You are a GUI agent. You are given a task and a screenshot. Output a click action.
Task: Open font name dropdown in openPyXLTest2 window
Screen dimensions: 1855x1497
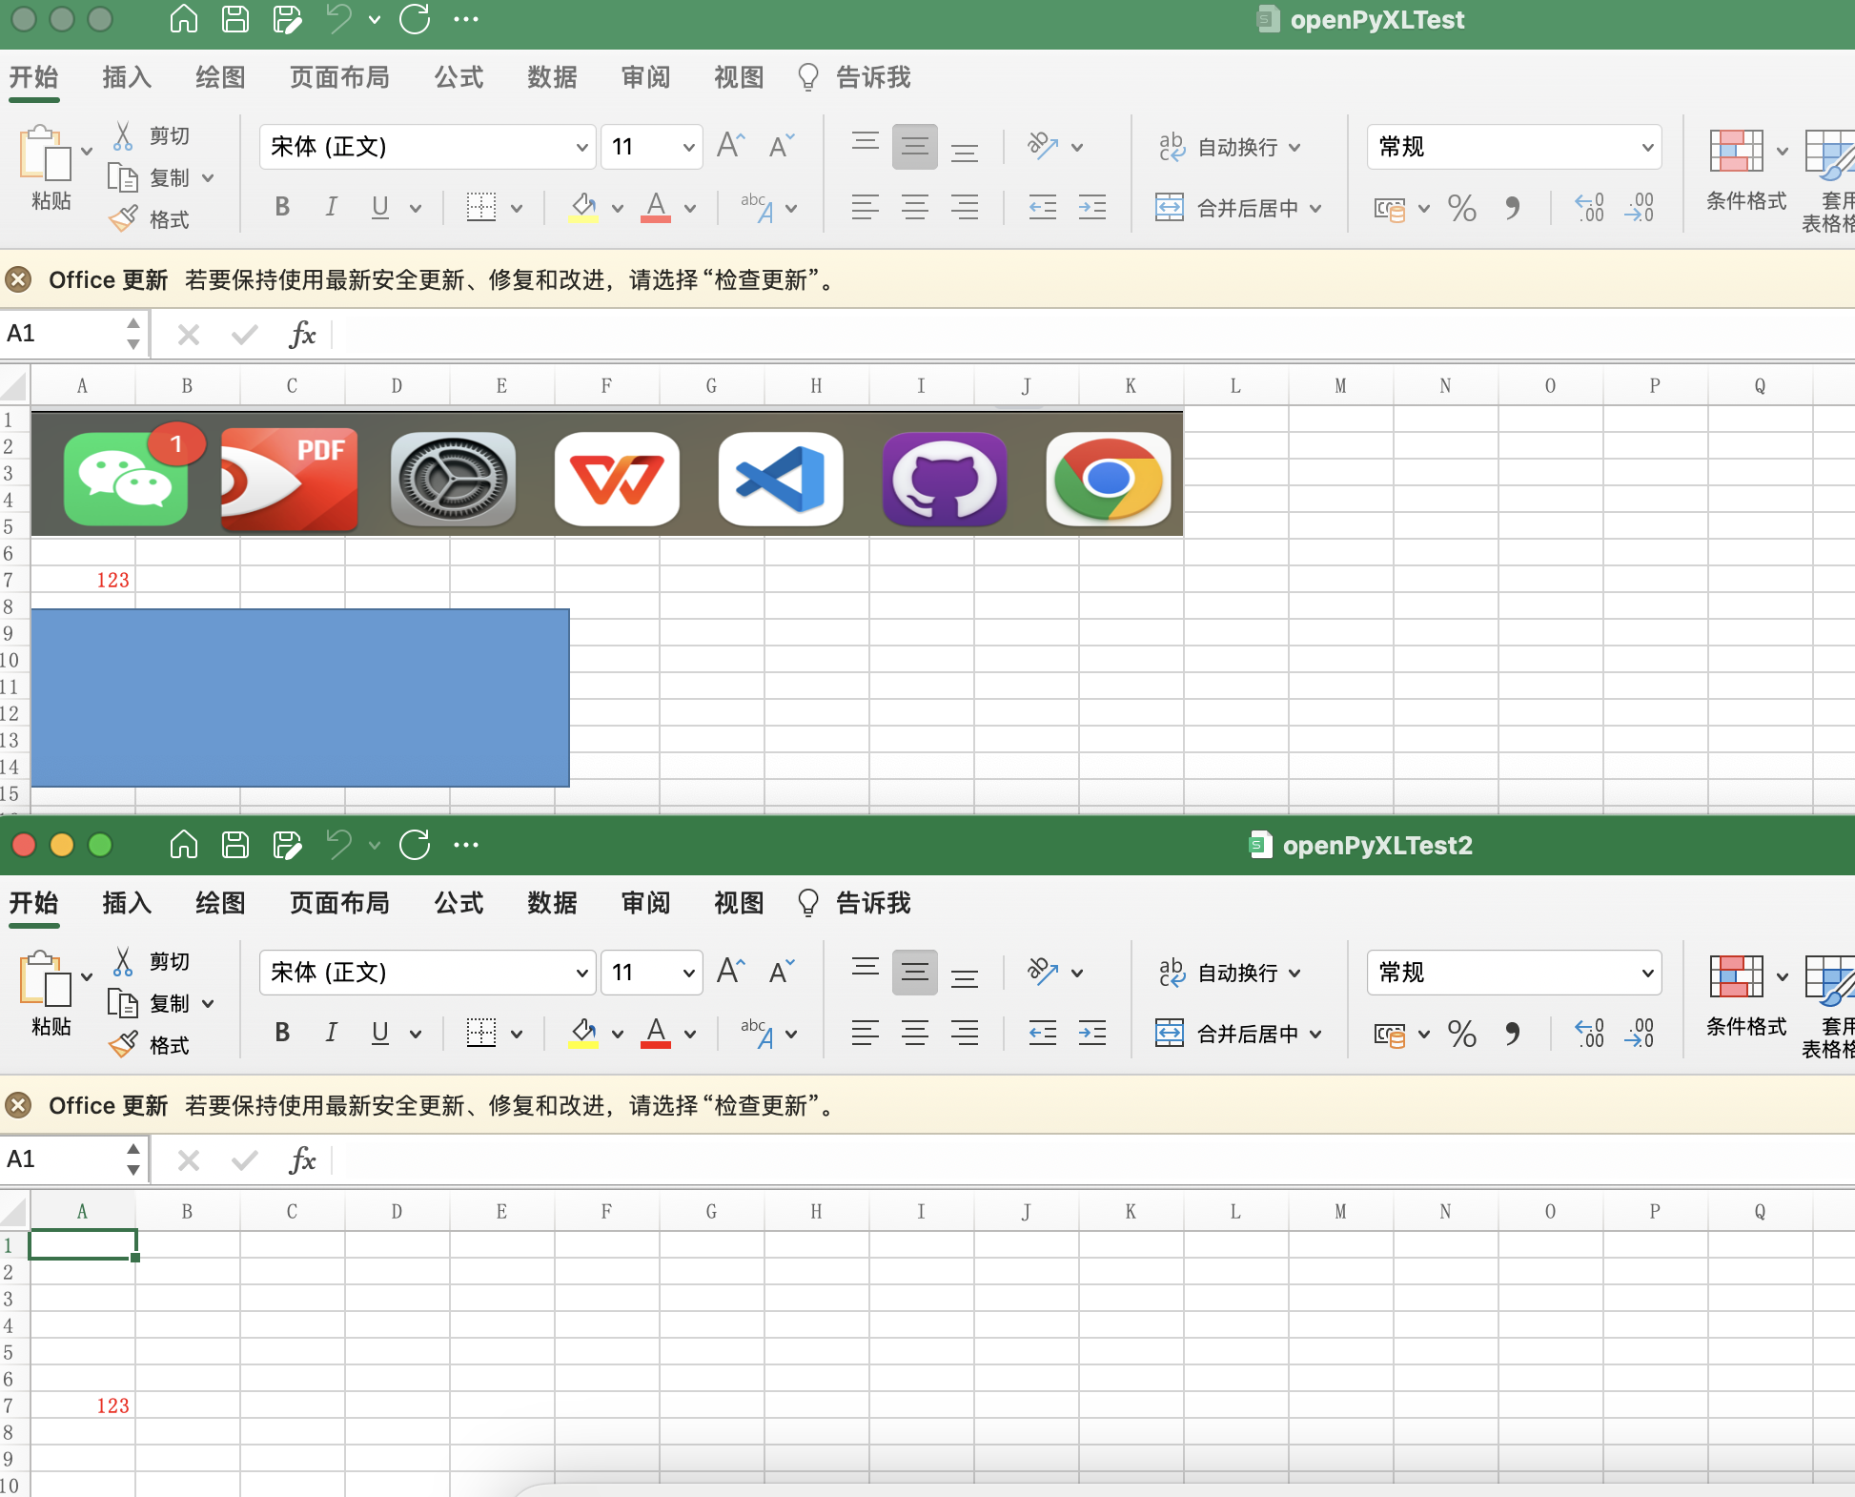581,973
